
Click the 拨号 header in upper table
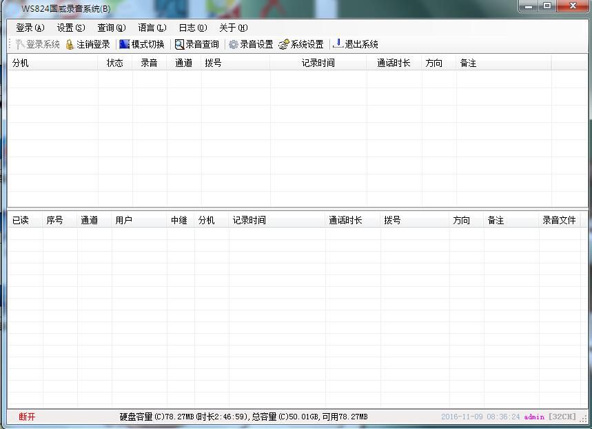point(236,63)
